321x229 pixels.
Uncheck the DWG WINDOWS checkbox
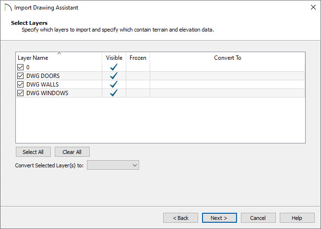[21, 93]
